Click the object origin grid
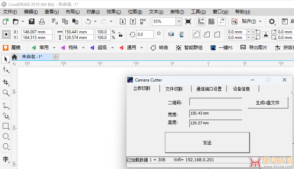The width and height of the screenshot is (294, 169). click(x=6, y=34)
